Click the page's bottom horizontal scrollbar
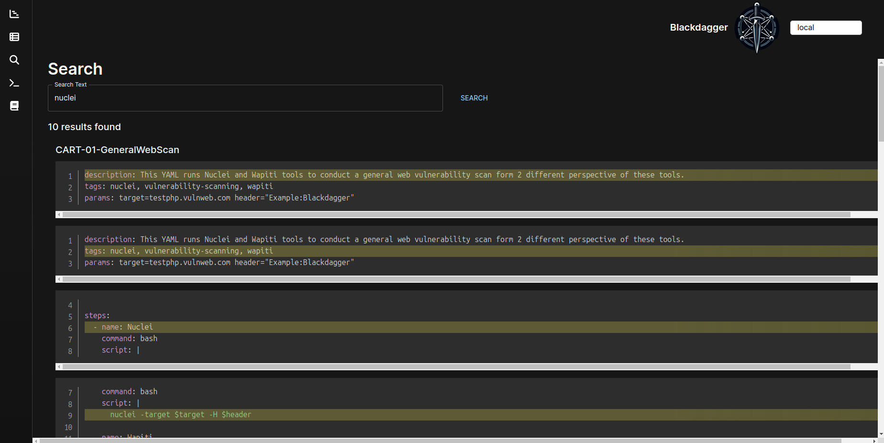 (x=440, y=440)
